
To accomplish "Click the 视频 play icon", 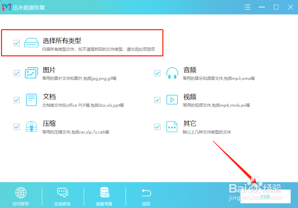I will click(x=172, y=100).
